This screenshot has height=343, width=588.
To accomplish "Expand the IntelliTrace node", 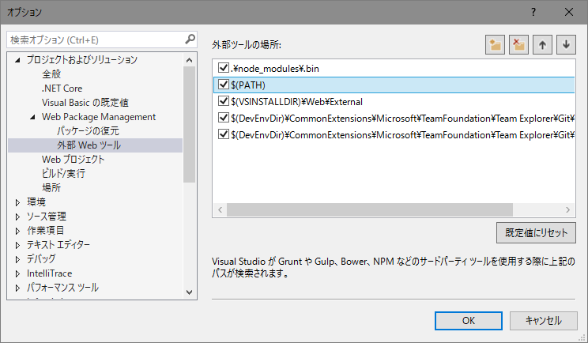I will pyautogui.click(x=17, y=273).
